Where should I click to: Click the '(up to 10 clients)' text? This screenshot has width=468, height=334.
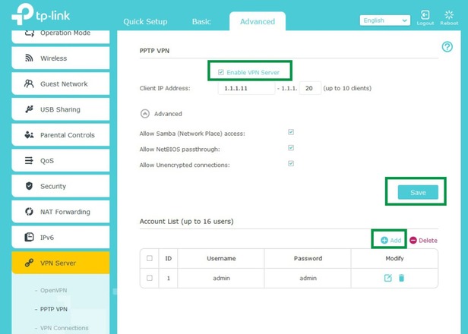pyautogui.click(x=347, y=88)
